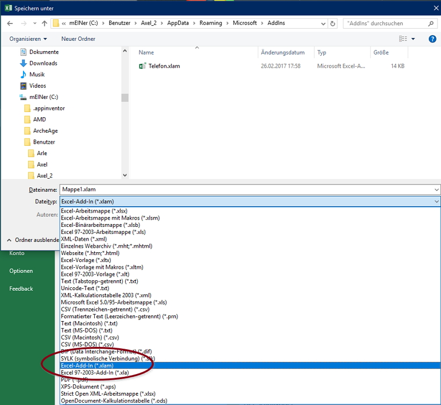
Task: Open the Dateiname dropdown arrow
Action: (436, 190)
